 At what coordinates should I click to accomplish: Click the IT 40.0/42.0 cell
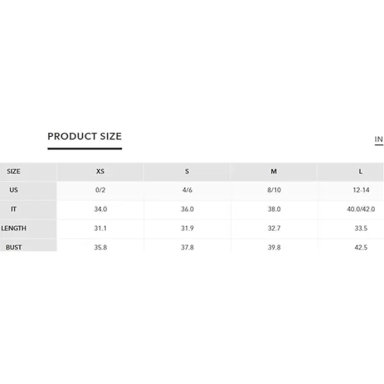(x=361, y=209)
